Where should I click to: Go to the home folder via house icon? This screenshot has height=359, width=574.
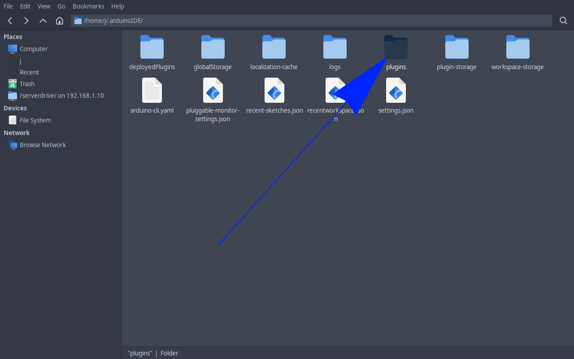pos(59,21)
